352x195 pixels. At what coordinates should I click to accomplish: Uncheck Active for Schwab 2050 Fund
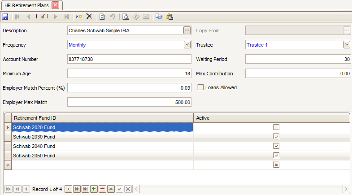point(276,156)
